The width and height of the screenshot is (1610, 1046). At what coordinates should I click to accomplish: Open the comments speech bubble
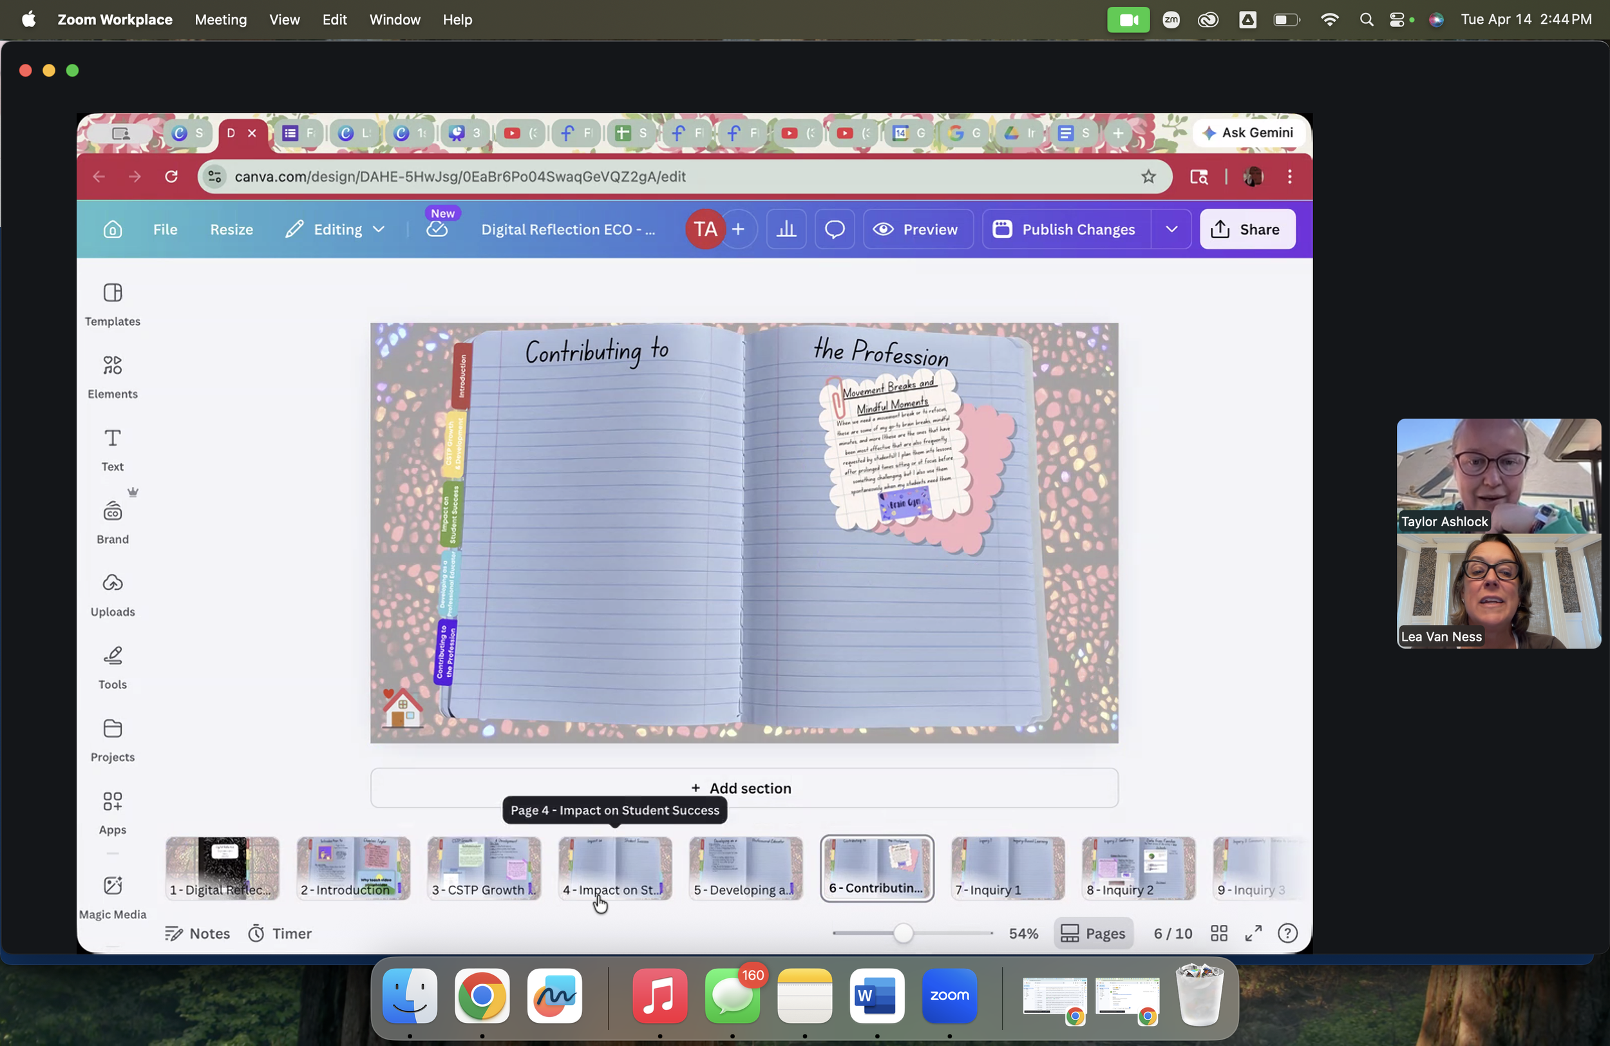pyautogui.click(x=834, y=229)
